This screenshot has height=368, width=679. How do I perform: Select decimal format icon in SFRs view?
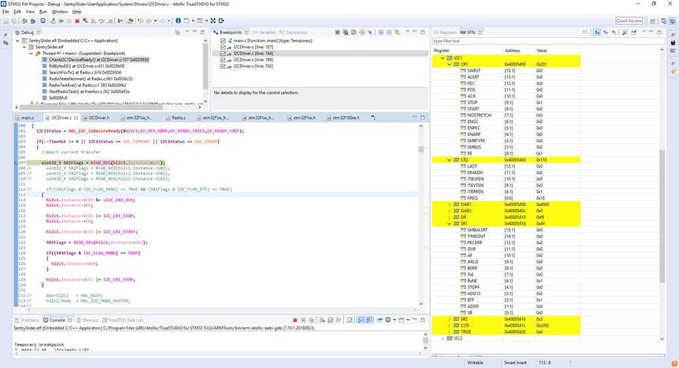click(606, 32)
